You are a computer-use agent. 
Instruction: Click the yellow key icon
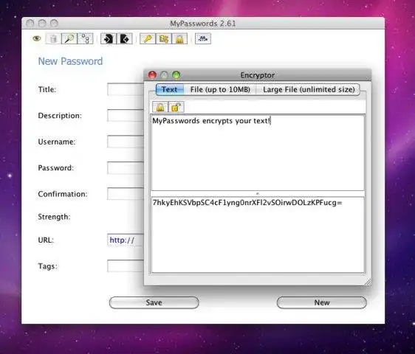148,39
